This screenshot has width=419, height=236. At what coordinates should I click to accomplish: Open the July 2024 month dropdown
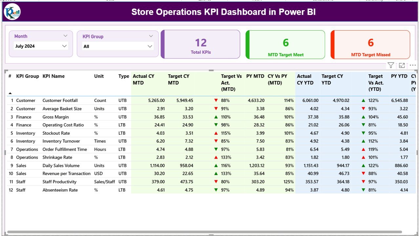coord(64,46)
